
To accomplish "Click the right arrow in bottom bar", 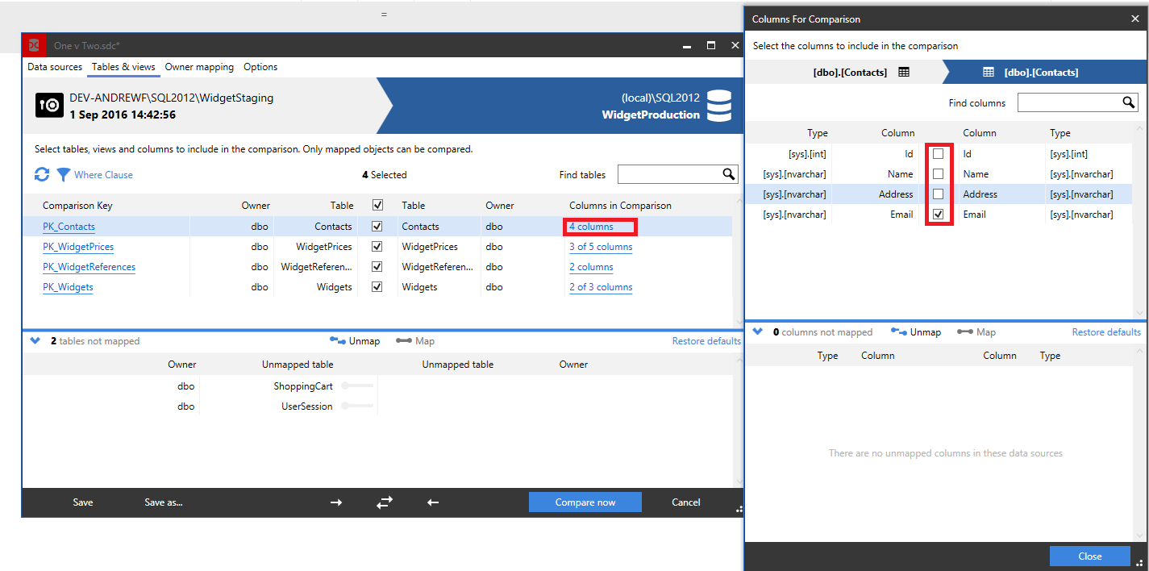I will click(x=336, y=502).
